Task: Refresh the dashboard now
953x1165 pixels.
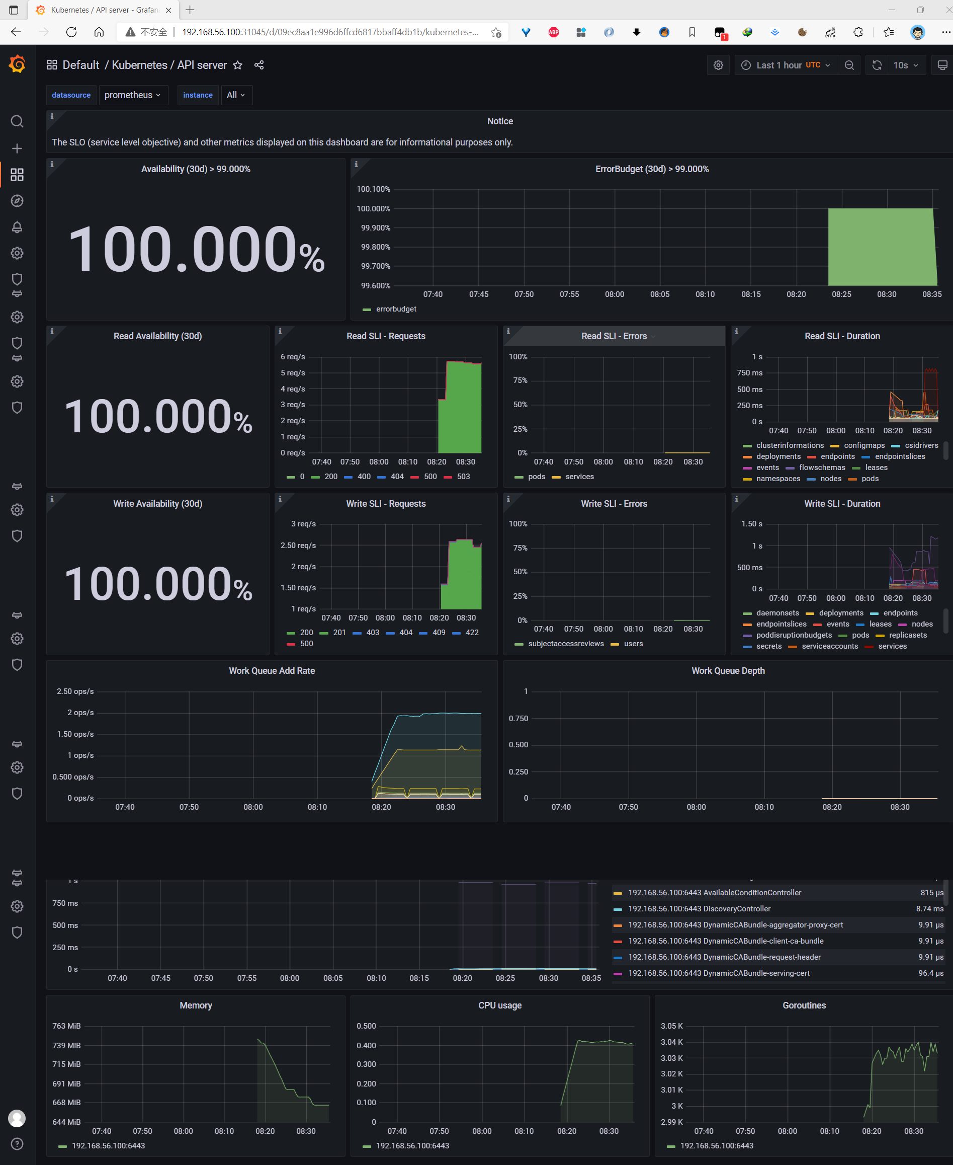Action: (877, 65)
